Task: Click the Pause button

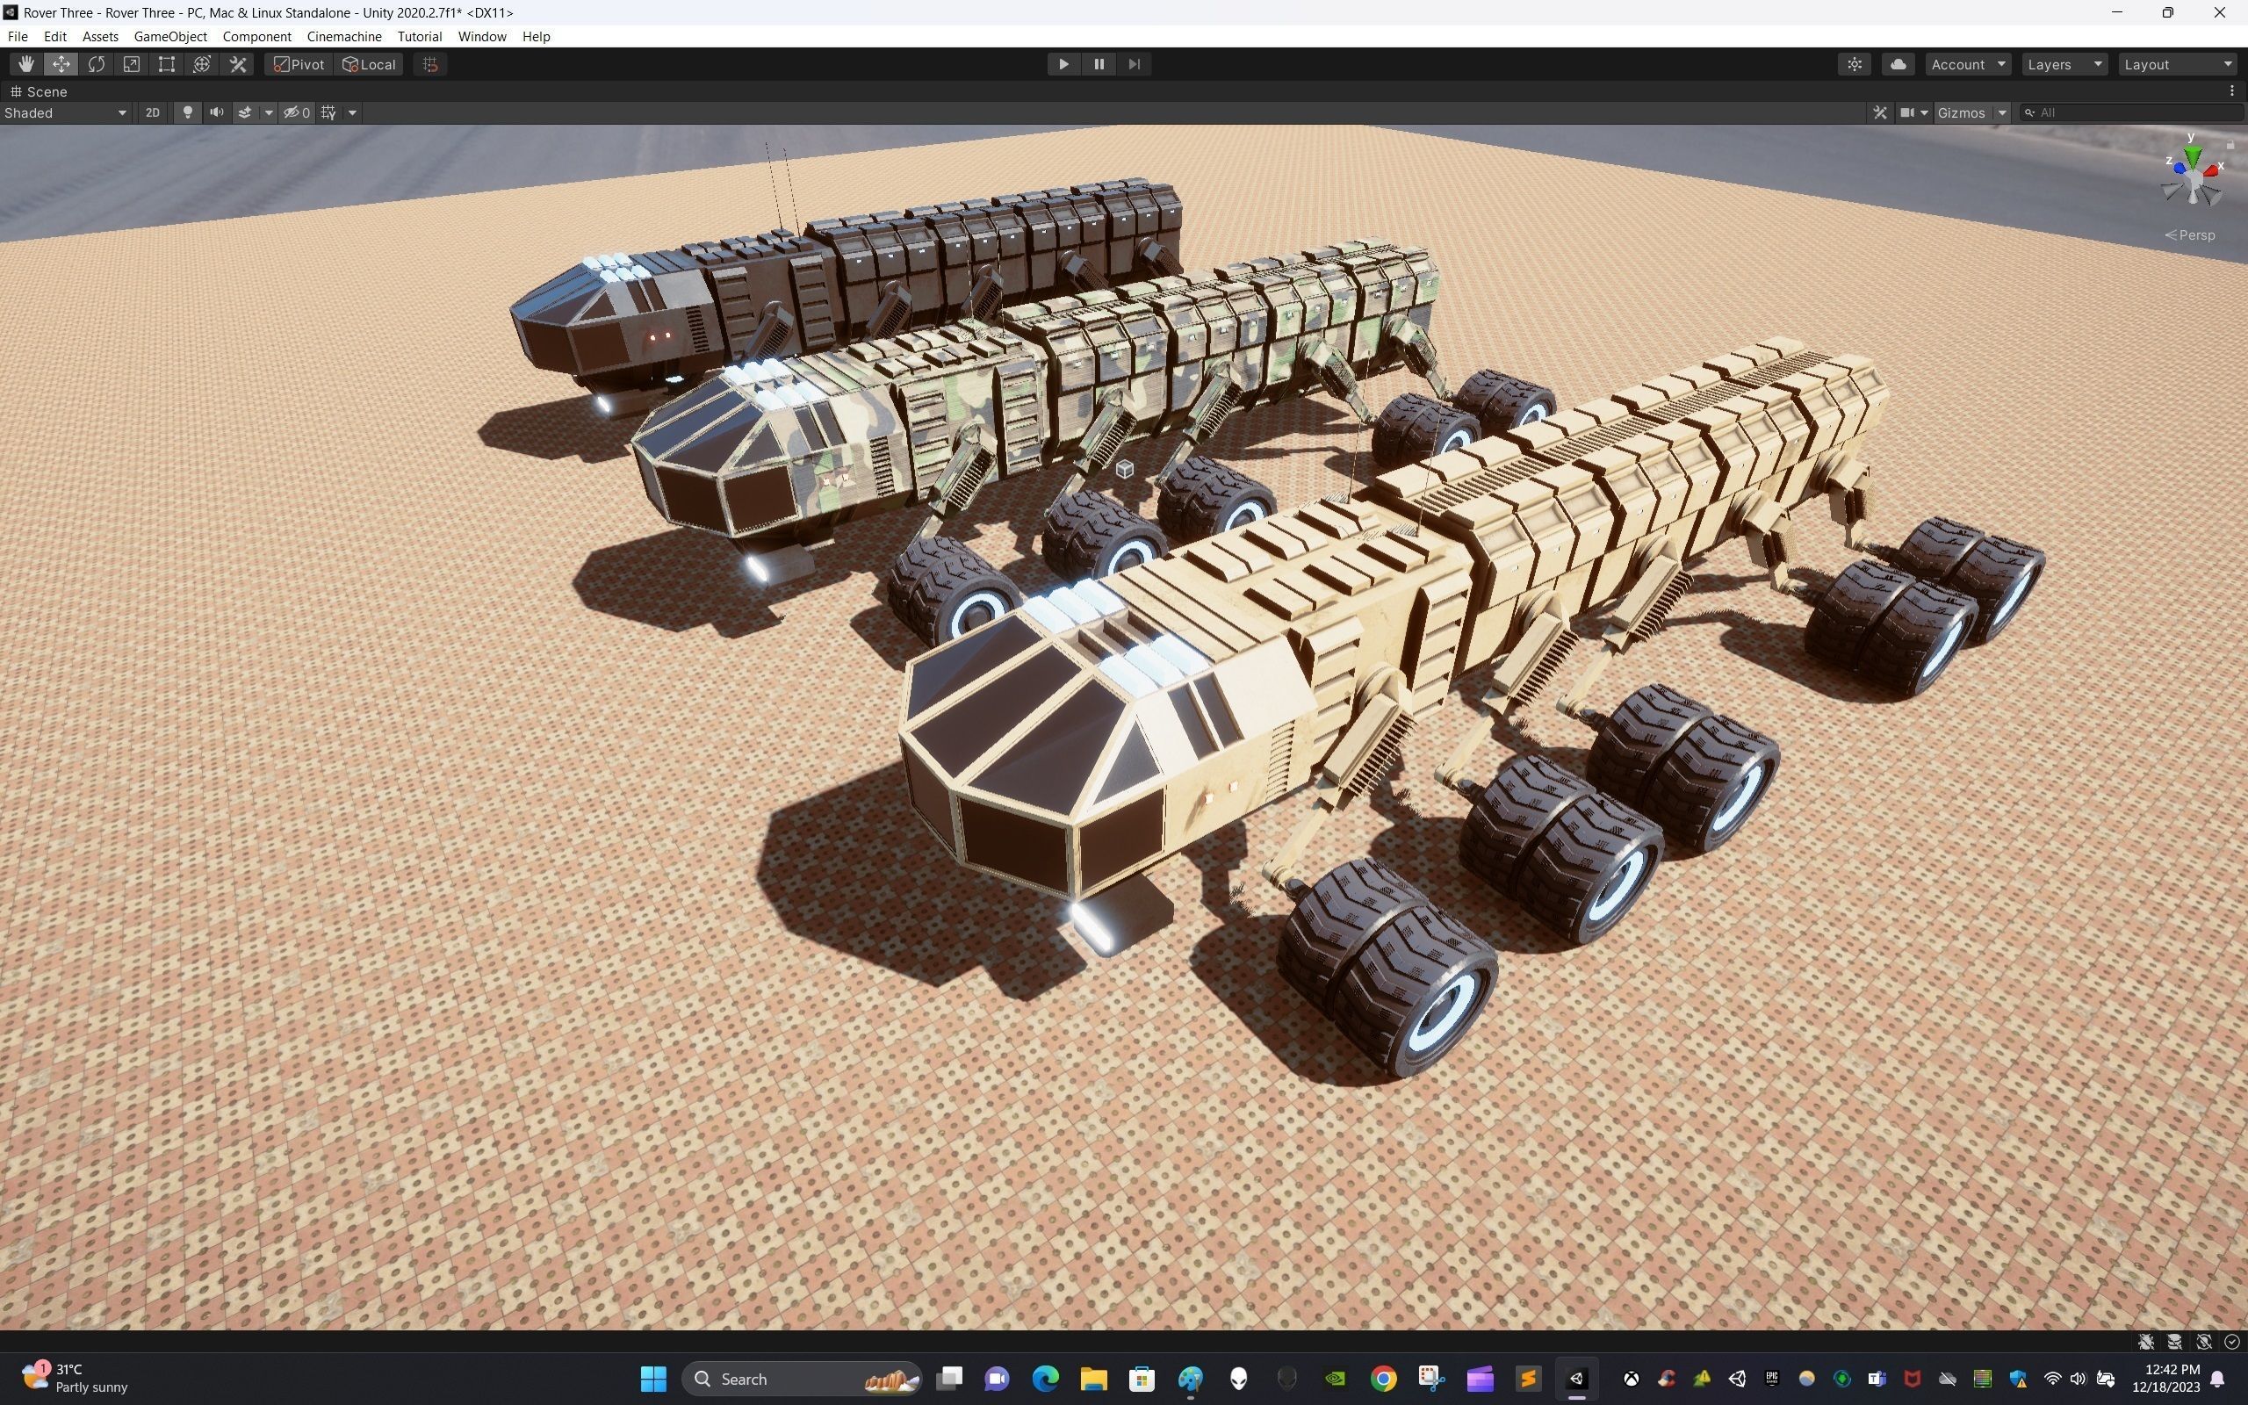Action: coord(1099,64)
